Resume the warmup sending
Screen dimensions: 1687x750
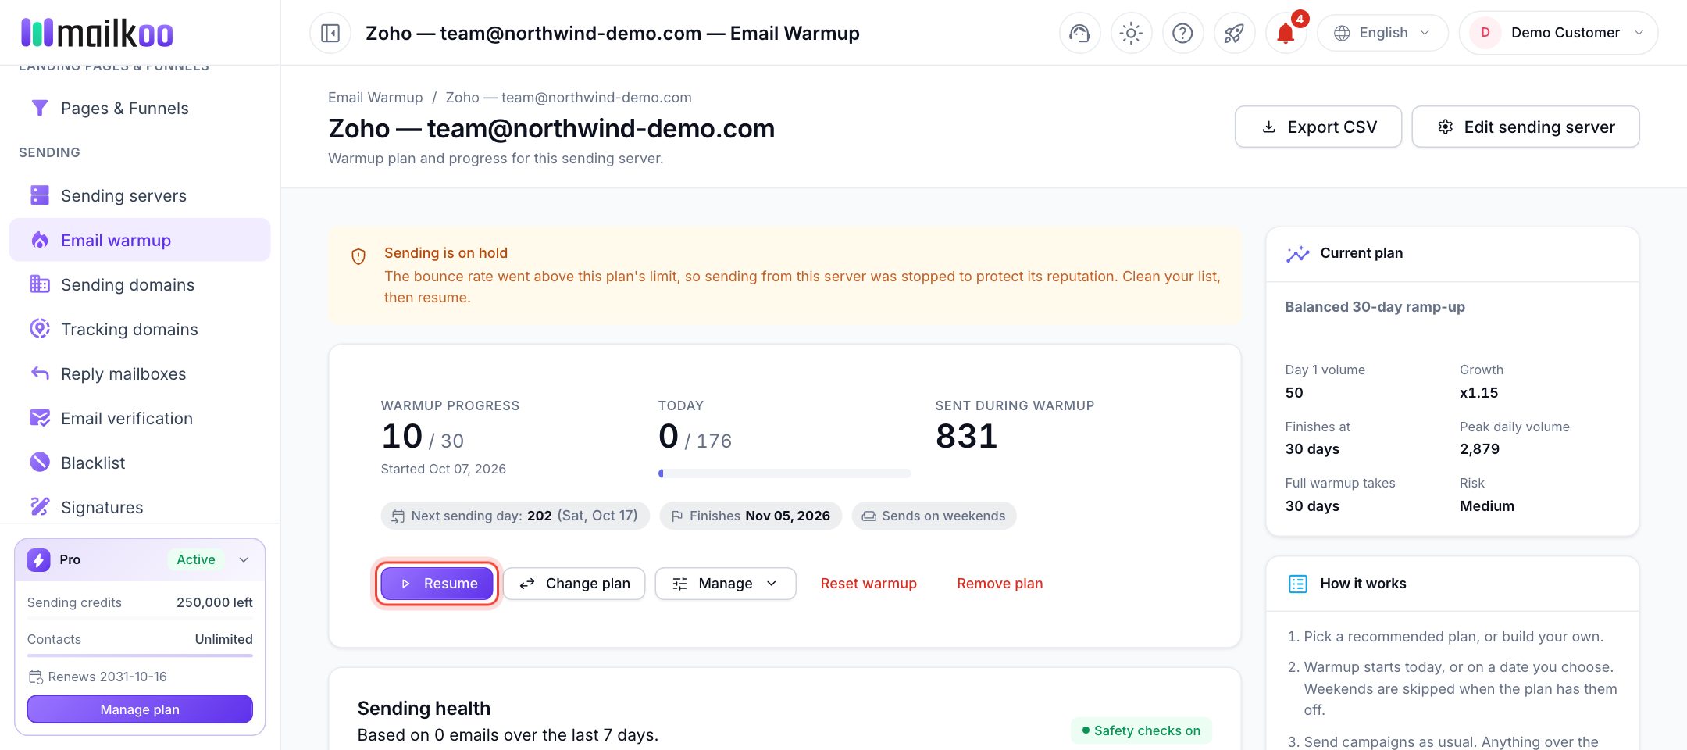click(x=437, y=584)
